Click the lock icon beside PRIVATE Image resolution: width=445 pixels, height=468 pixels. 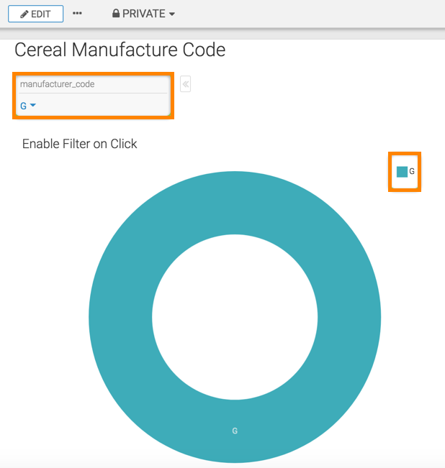tap(116, 14)
